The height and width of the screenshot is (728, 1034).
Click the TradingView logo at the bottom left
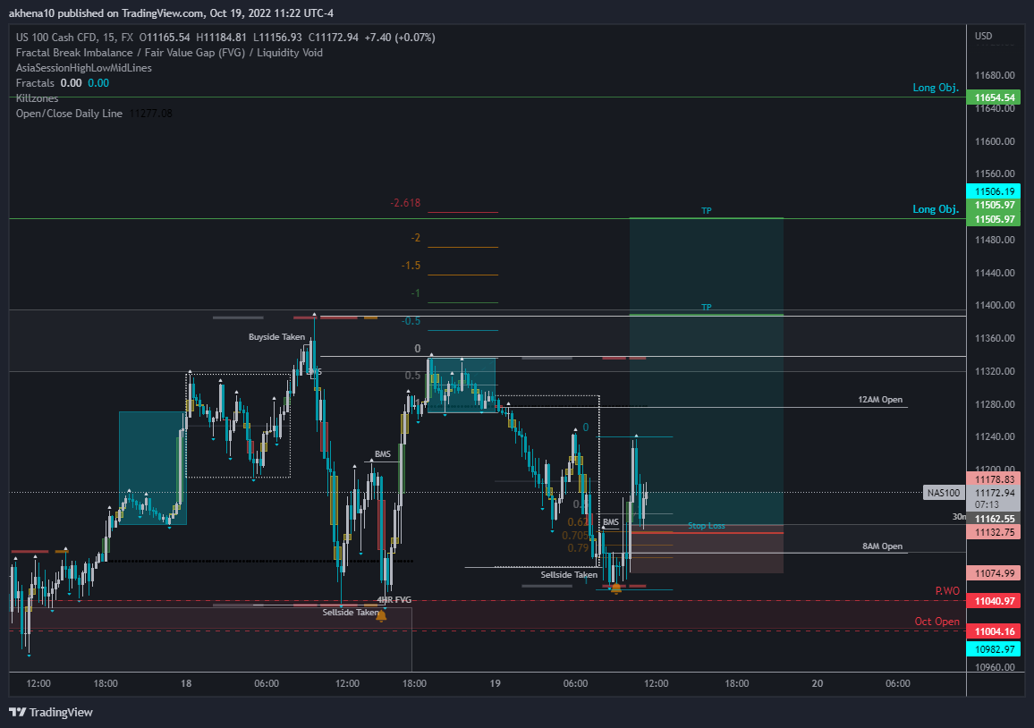(51, 712)
